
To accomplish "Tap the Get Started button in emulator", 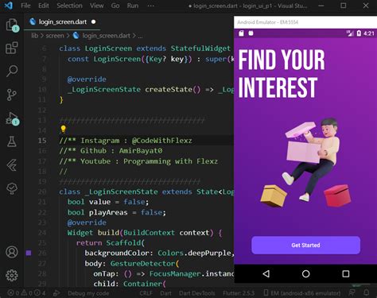I will (x=305, y=246).
